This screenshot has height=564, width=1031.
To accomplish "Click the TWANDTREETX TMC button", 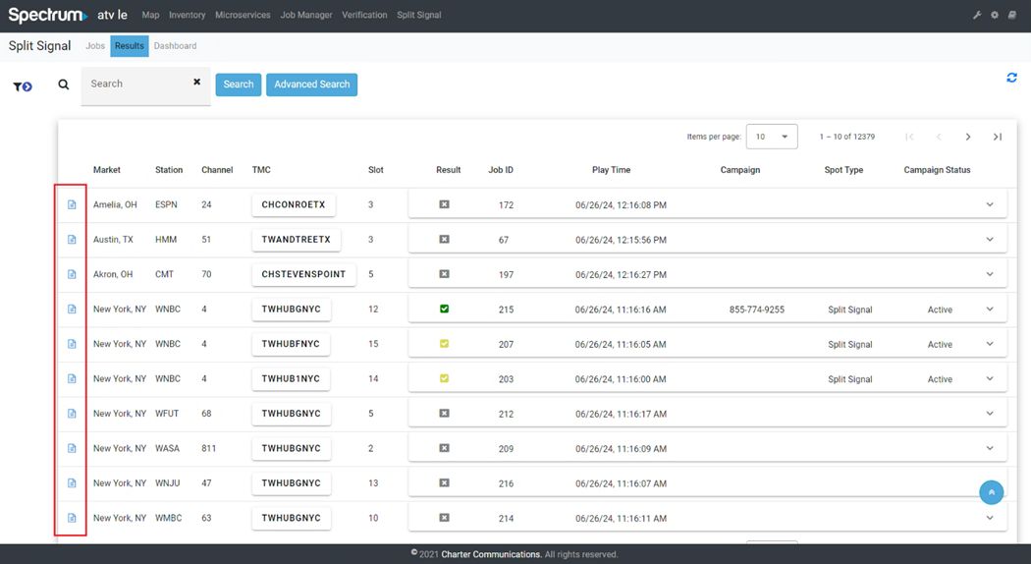I will 297,240.
